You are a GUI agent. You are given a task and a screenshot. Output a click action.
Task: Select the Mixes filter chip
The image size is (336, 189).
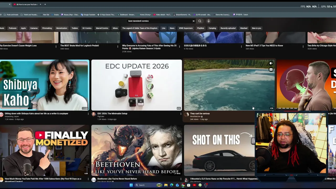(115, 28)
